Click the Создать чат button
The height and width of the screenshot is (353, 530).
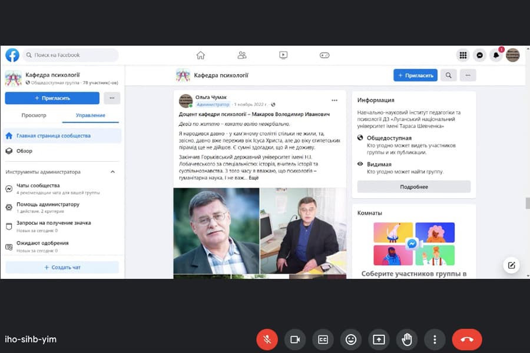coord(62,267)
